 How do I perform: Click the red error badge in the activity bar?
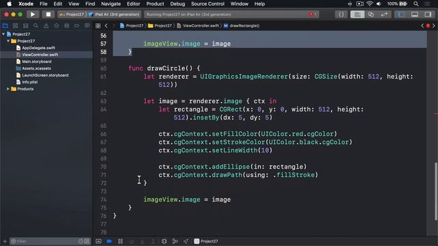click(x=311, y=14)
